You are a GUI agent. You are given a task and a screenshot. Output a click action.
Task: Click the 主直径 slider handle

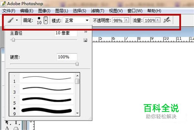point(13,40)
